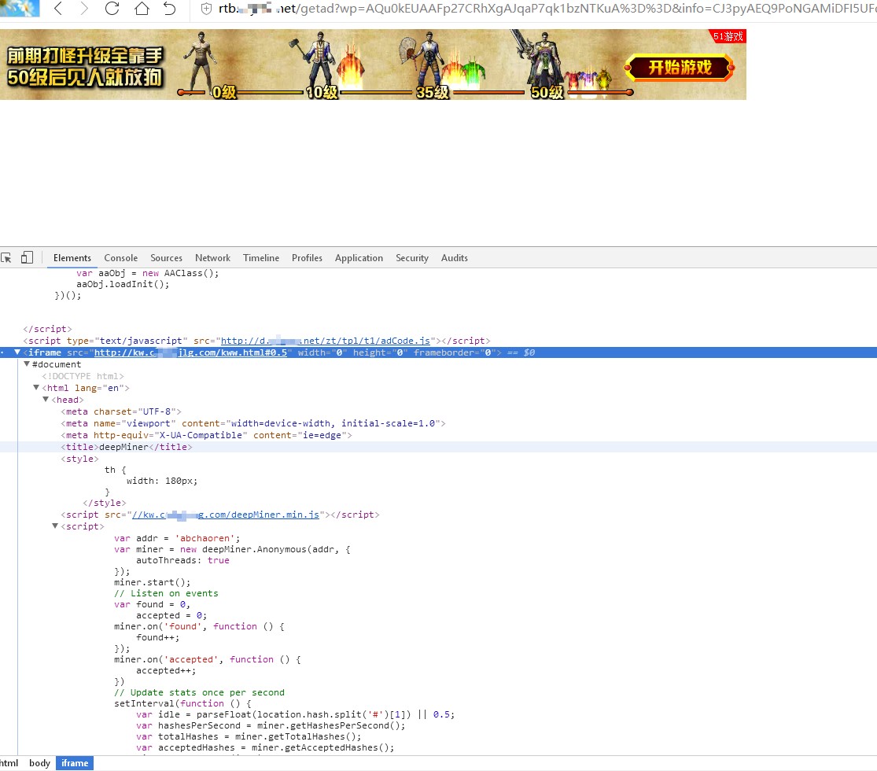Toggle the device toolbar icon in DevTools
The width and height of the screenshot is (877, 771).
(27, 257)
